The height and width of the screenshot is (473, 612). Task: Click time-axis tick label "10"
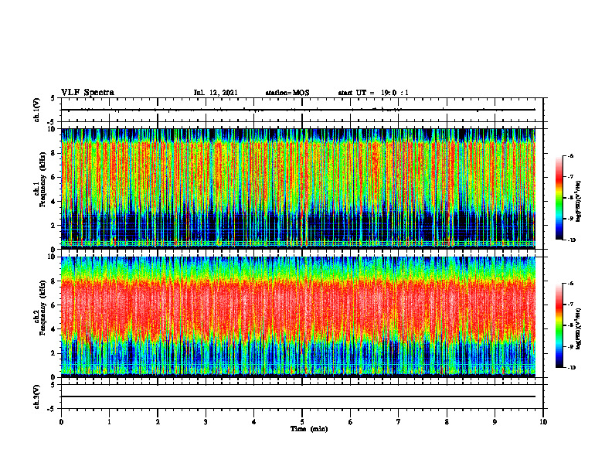tap(543, 422)
